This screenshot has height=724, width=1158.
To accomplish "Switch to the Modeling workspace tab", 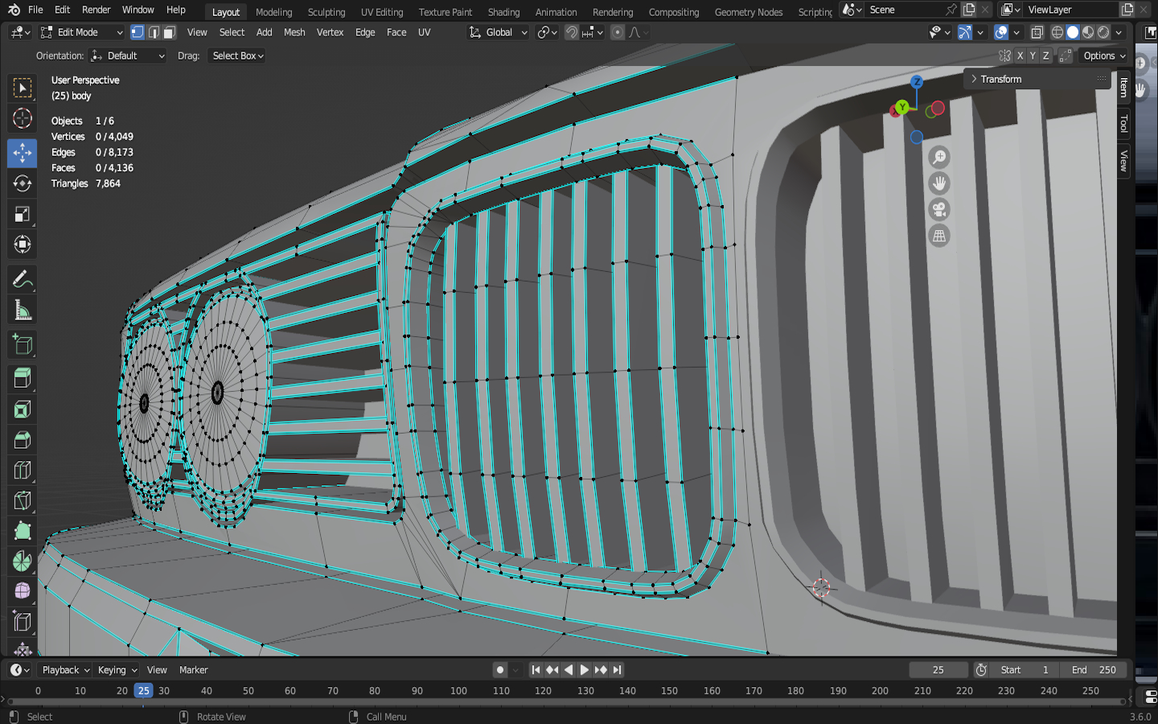I will 273,12.
